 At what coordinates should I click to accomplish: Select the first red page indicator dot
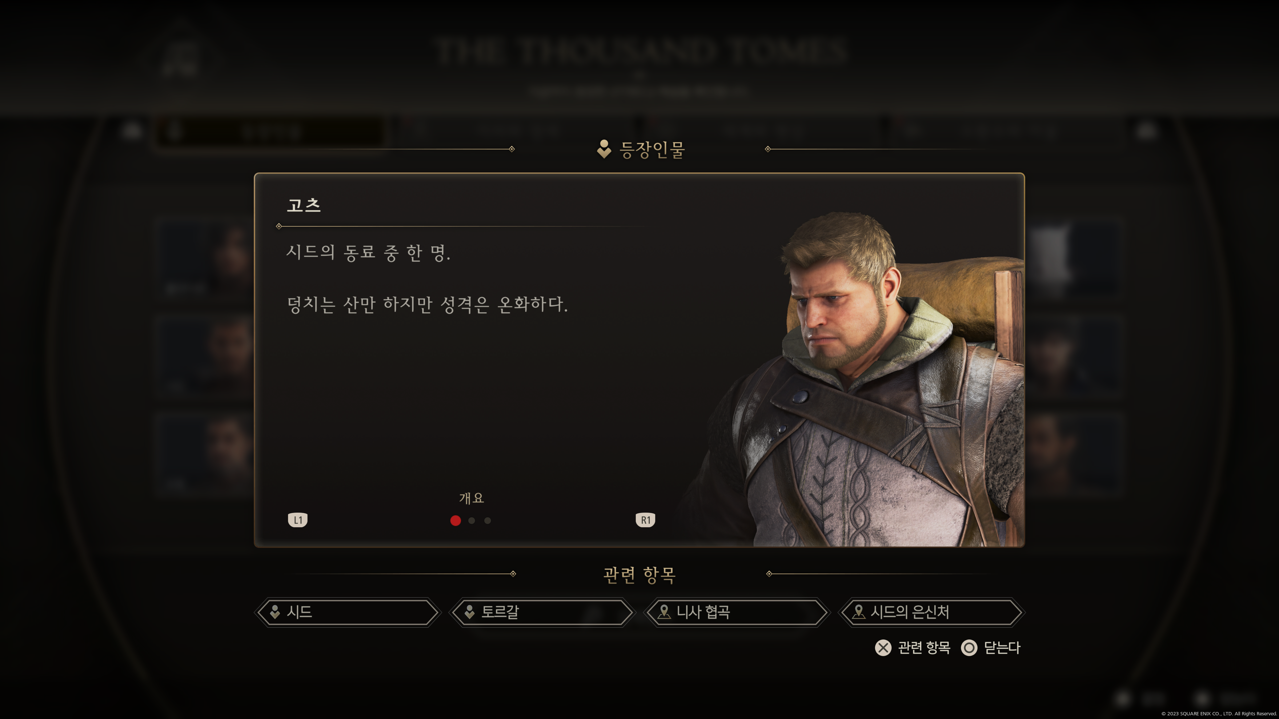(x=455, y=521)
